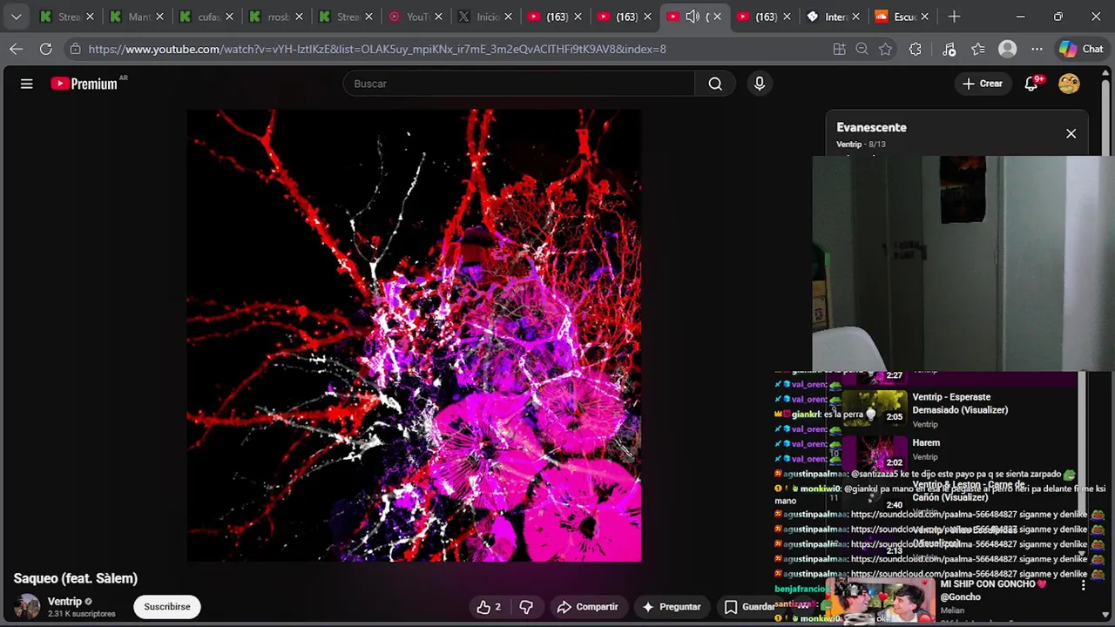
Task: Open the tab search dropdown chevron
Action: coord(16,17)
